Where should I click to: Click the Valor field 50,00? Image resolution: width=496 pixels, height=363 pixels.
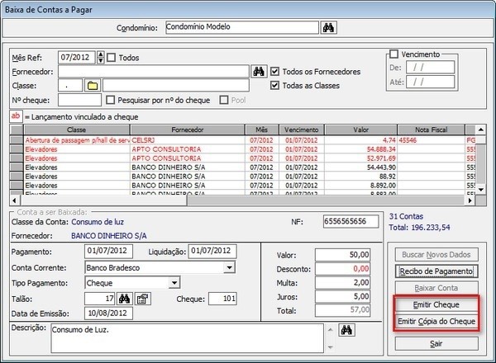click(342, 255)
